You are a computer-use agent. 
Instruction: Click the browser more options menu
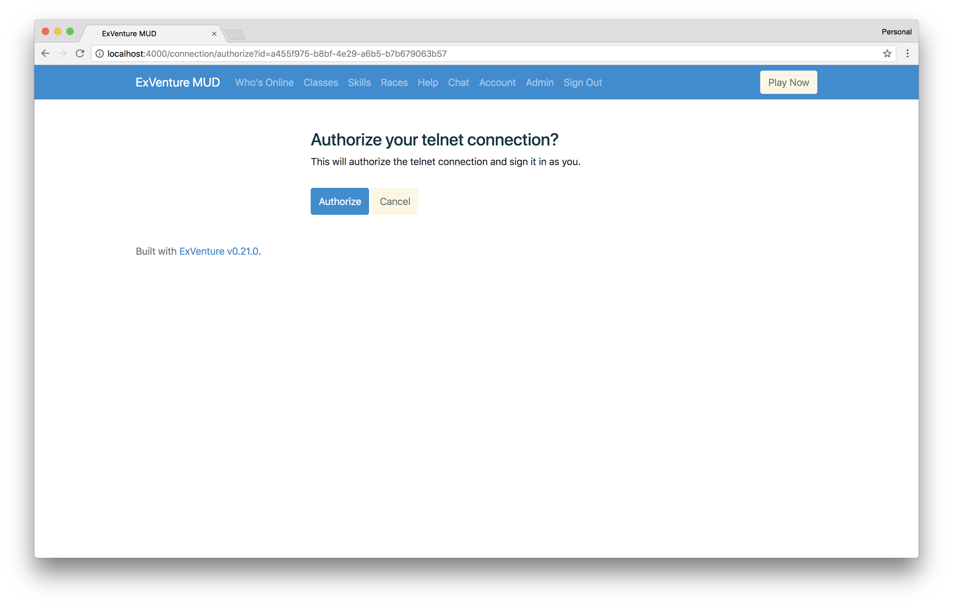(x=908, y=53)
